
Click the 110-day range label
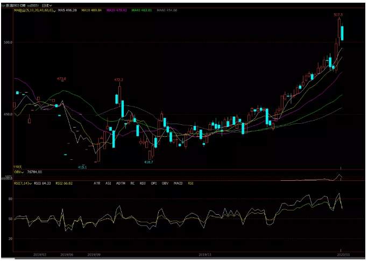pyautogui.click(x=18, y=167)
